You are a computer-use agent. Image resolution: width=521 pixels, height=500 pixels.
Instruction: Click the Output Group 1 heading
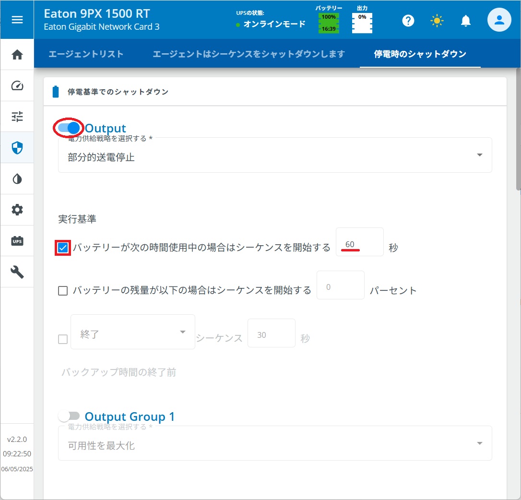click(130, 417)
